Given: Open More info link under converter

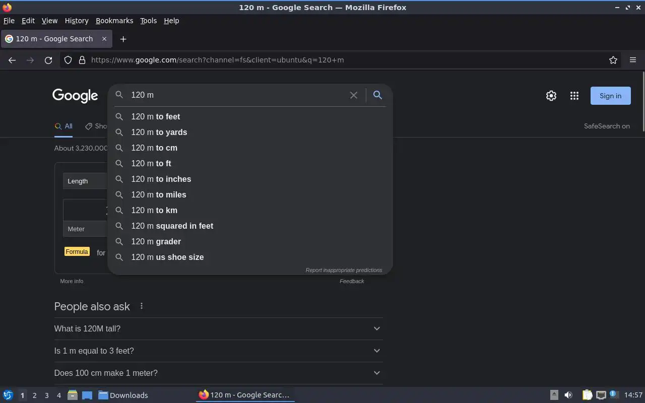Looking at the screenshot, I should tap(72, 281).
